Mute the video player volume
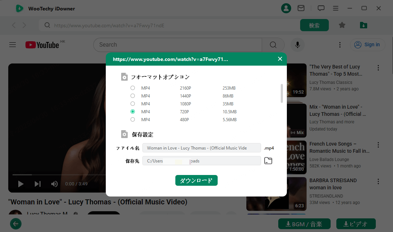 click(x=55, y=184)
